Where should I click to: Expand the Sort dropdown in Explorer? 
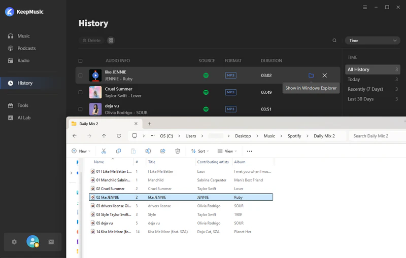pyautogui.click(x=200, y=151)
